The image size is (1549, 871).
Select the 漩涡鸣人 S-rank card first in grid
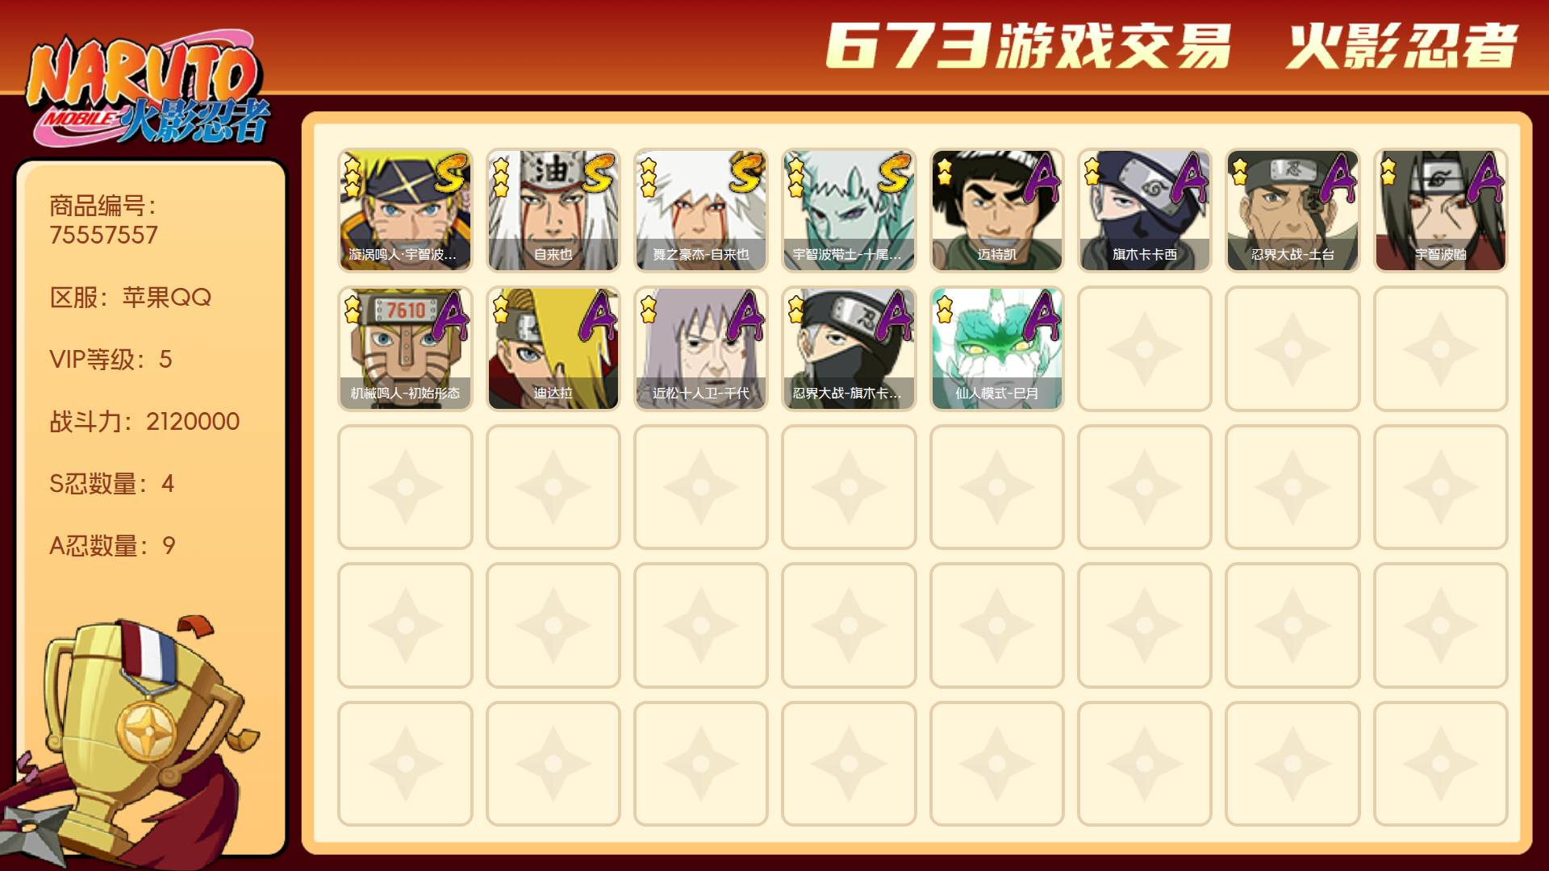point(405,210)
